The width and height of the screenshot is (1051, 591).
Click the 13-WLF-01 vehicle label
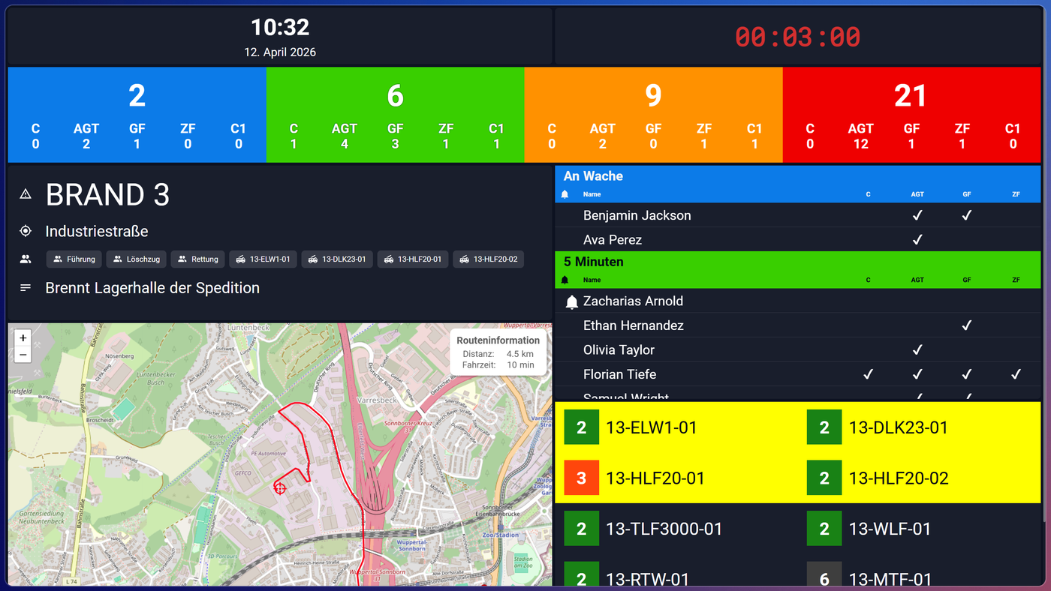click(890, 529)
